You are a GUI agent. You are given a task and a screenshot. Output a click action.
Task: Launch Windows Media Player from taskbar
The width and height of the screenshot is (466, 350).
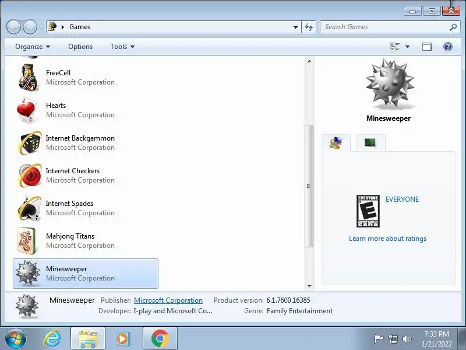tap(122, 339)
